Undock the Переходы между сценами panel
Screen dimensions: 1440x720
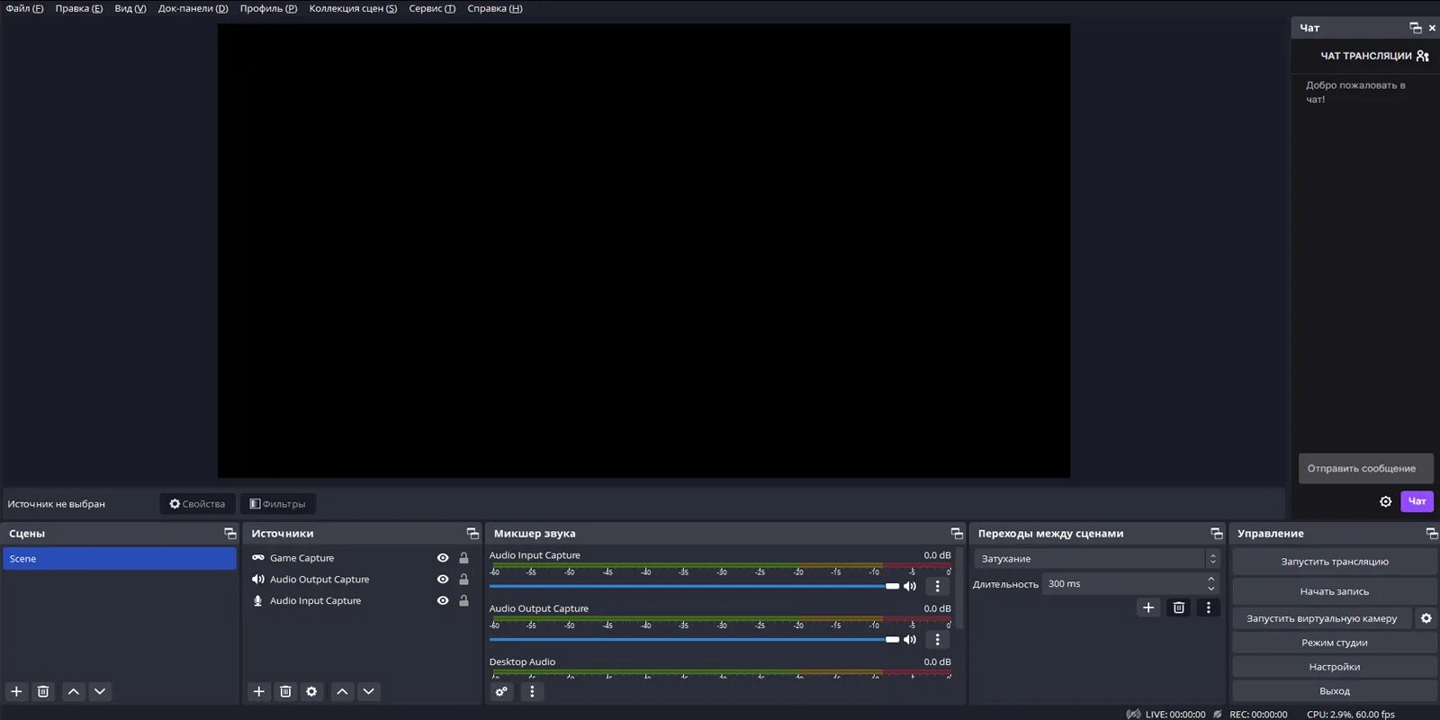(x=1217, y=534)
